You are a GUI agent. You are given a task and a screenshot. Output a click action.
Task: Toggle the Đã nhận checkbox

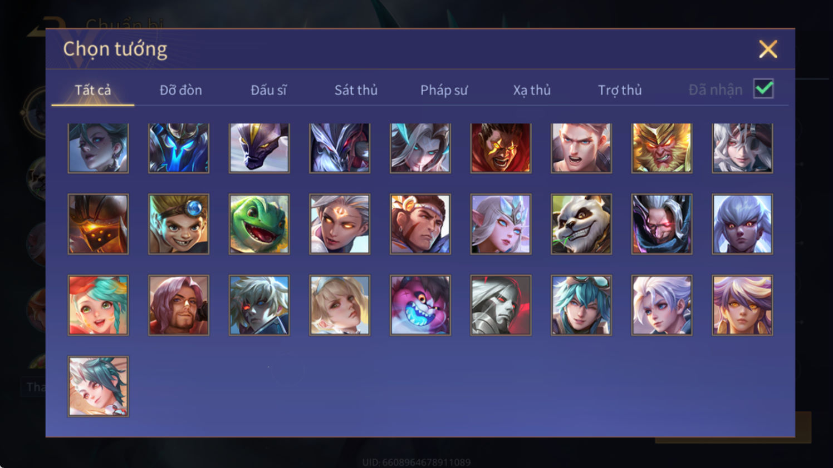coord(763,89)
